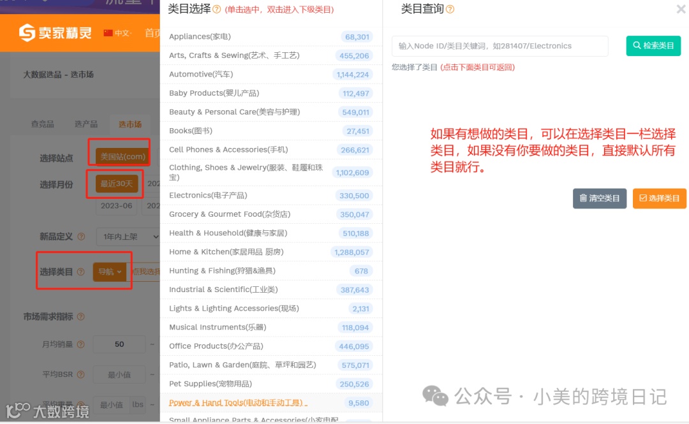Click the 月均销量 minimum field showing 50
The width and height of the screenshot is (689, 424).
click(x=119, y=344)
